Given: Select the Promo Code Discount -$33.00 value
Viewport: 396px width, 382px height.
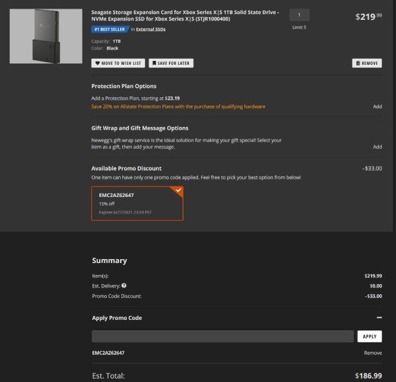Looking at the screenshot, I should coord(374,296).
